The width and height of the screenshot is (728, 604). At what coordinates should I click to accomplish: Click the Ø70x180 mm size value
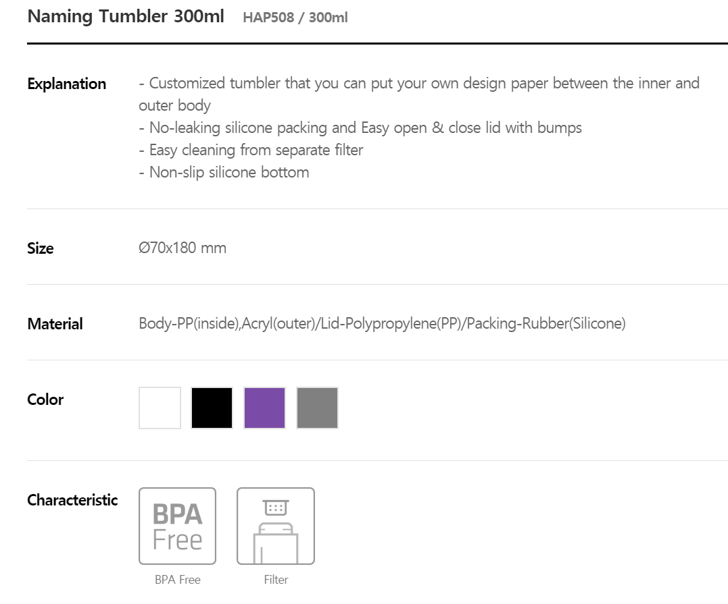183,248
